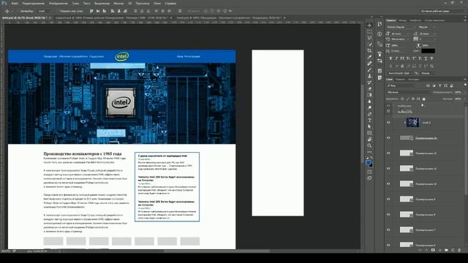468x263 pixels.
Task: Click the motherboard layer thumbnail
Action: (412, 122)
